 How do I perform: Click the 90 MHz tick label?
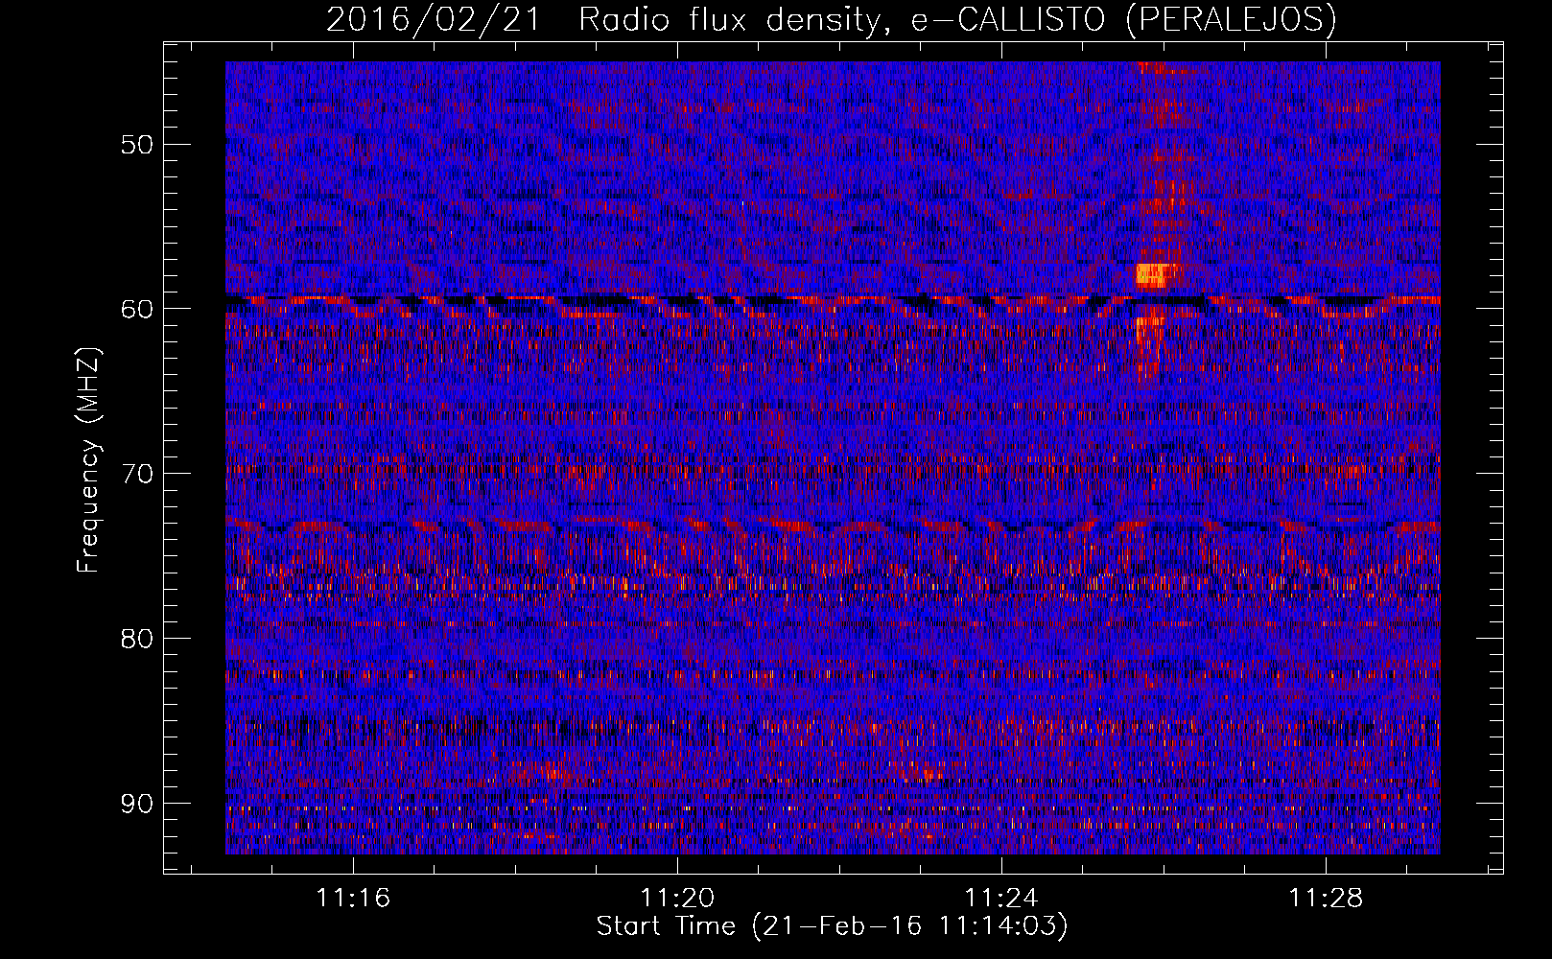coord(136,804)
